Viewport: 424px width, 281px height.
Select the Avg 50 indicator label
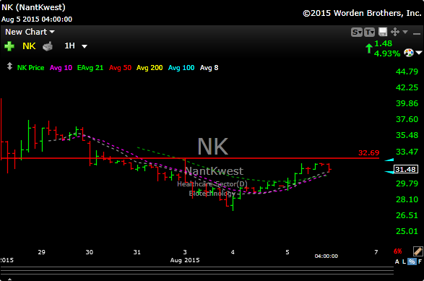[x=120, y=68]
